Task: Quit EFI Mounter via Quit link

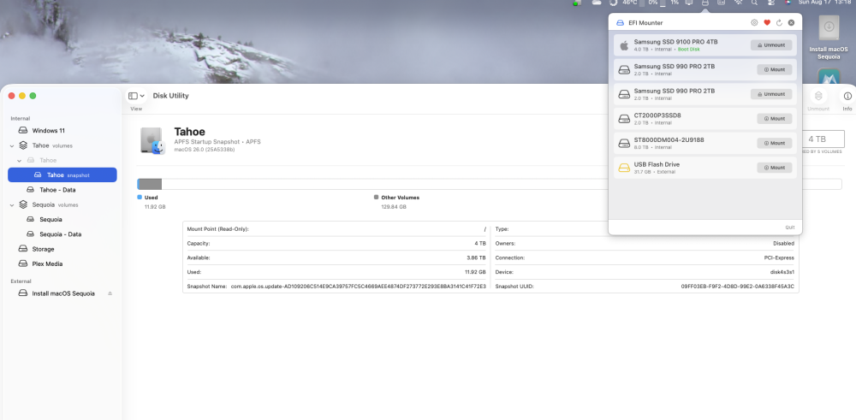Action: tap(789, 228)
